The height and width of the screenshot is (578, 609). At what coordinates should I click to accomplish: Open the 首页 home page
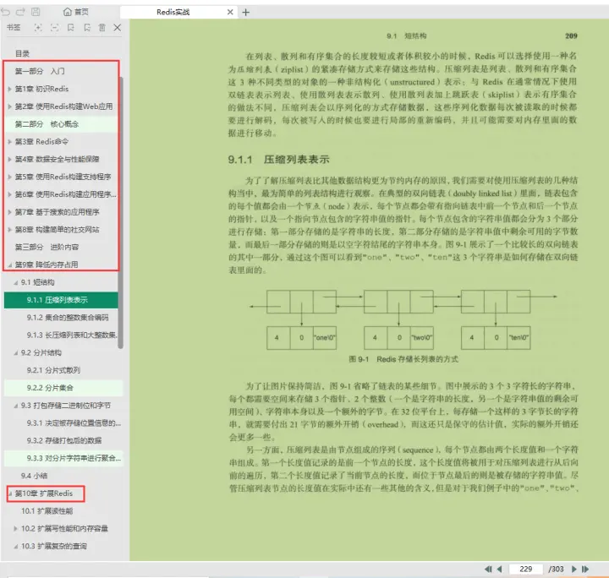pyautogui.click(x=76, y=12)
